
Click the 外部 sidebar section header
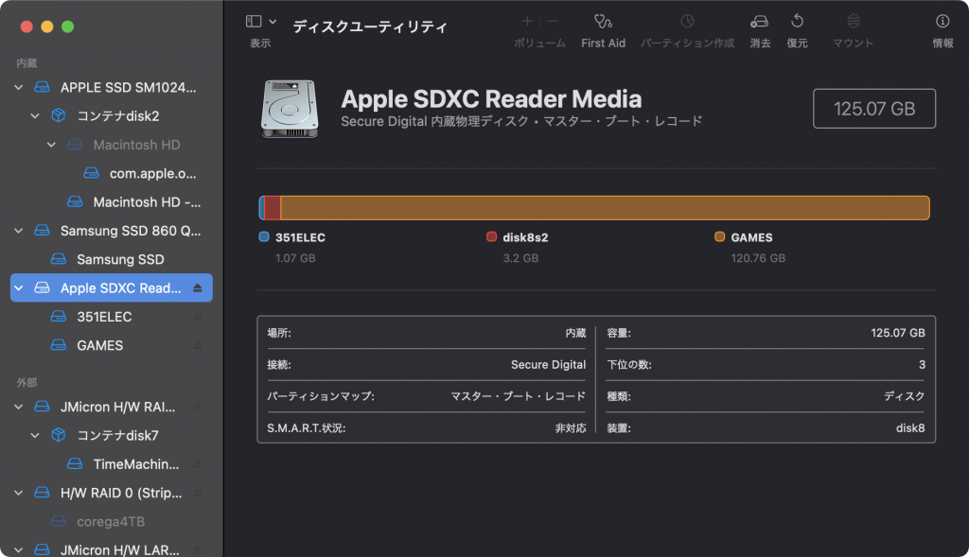point(26,383)
